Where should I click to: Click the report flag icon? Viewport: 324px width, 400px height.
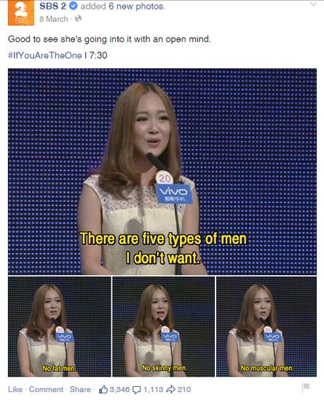coord(306,387)
